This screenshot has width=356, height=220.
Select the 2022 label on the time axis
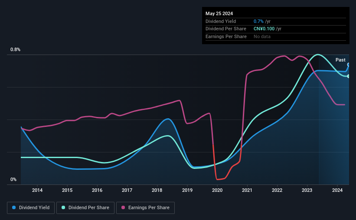[277, 190]
